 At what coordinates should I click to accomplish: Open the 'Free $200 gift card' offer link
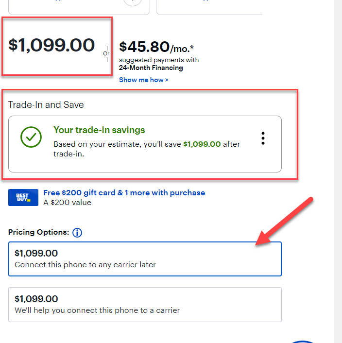tap(124, 193)
